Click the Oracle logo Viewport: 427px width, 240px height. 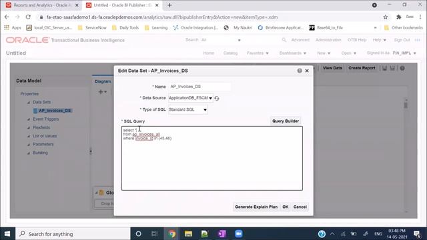click(x=27, y=40)
